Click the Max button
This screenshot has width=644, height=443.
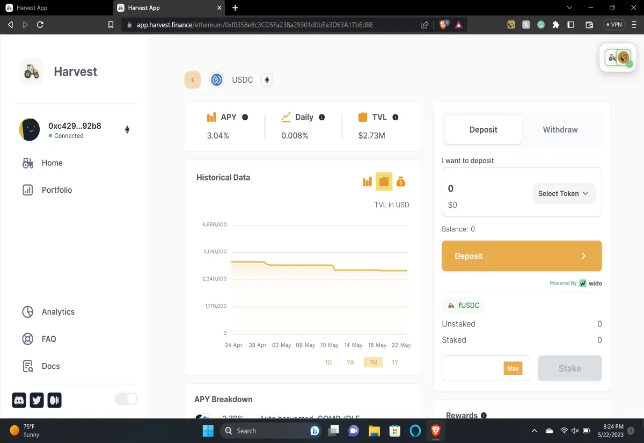coord(513,368)
